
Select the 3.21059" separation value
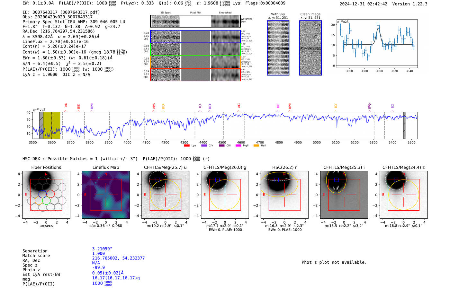pos(102,249)
